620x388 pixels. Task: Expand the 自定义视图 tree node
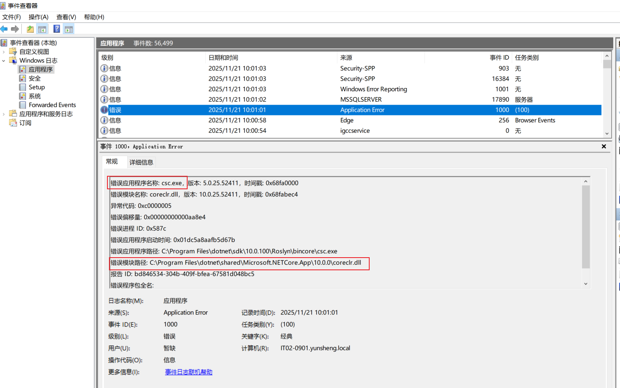point(4,52)
